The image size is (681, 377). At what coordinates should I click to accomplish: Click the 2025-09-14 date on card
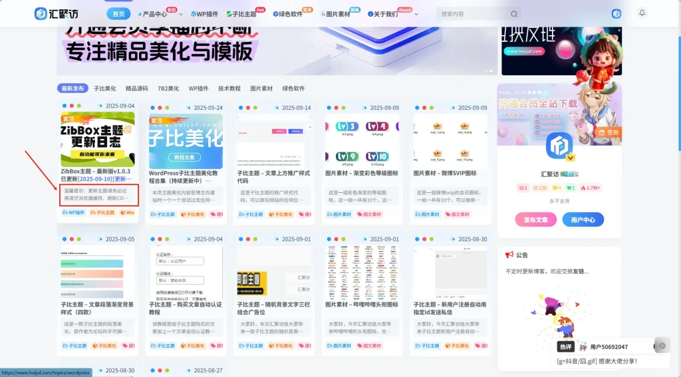(296, 108)
